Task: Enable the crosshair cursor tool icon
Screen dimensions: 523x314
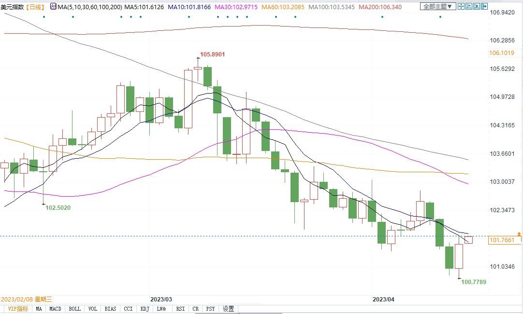Action: pyautogui.click(x=461, y=6)
